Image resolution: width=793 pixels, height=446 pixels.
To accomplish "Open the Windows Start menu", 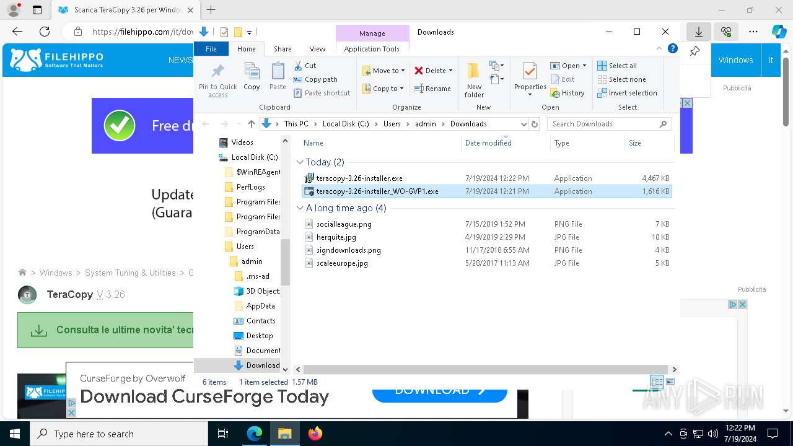I will tap(15, 434).
